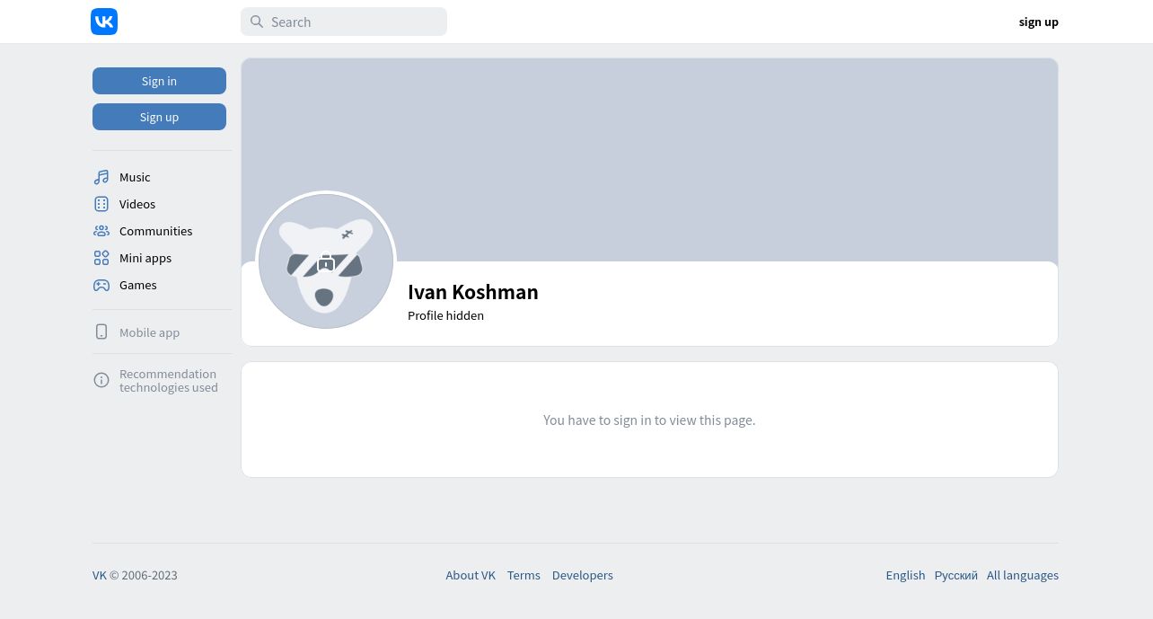
Task: Focus the Search input field
Action: (x=344, y=22)
